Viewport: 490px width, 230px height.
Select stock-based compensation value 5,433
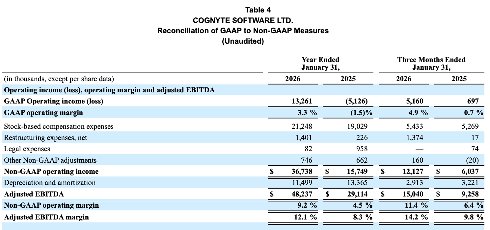click(415, 126)
